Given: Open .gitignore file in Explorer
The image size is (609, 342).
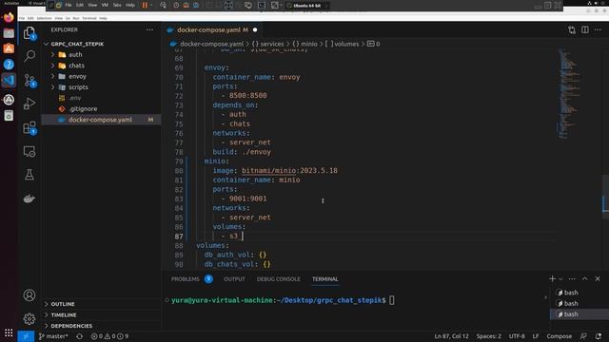Looking at the screenshot, I should (83, 109).
